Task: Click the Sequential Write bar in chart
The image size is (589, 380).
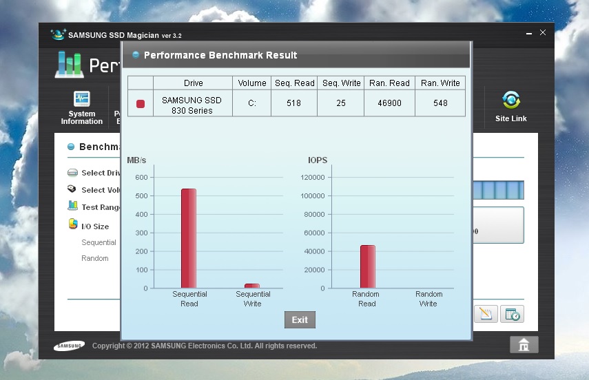Action: 252,286
